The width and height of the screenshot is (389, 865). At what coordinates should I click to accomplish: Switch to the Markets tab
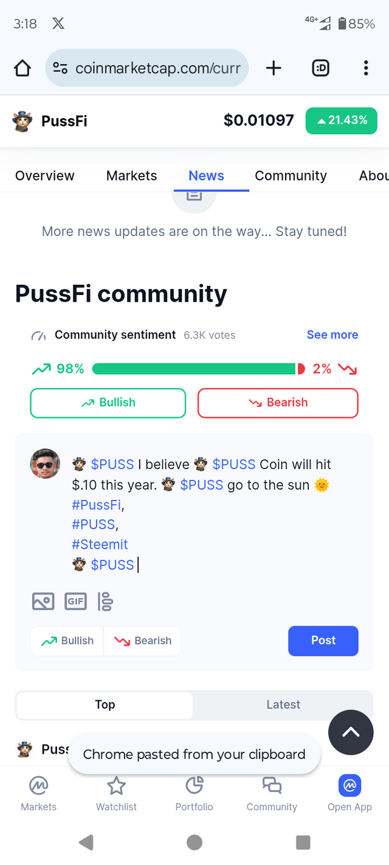coord(131,176)
